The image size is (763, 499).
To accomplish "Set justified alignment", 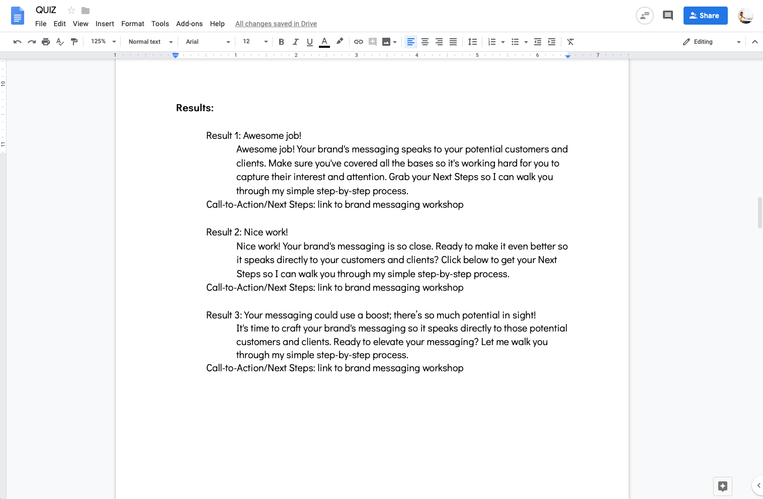I will 453,42.
